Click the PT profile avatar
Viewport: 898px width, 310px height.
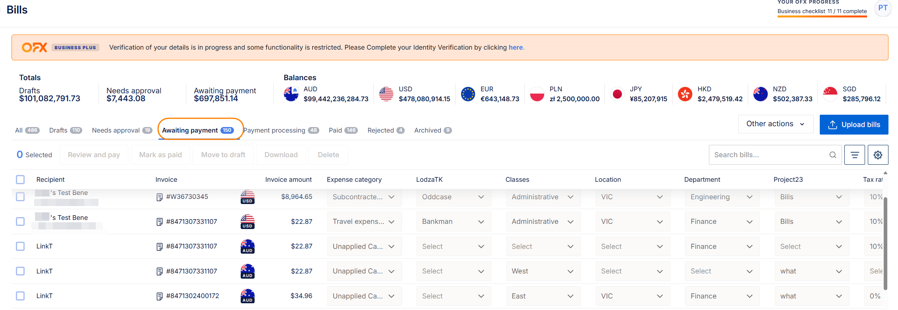point(883,8)
